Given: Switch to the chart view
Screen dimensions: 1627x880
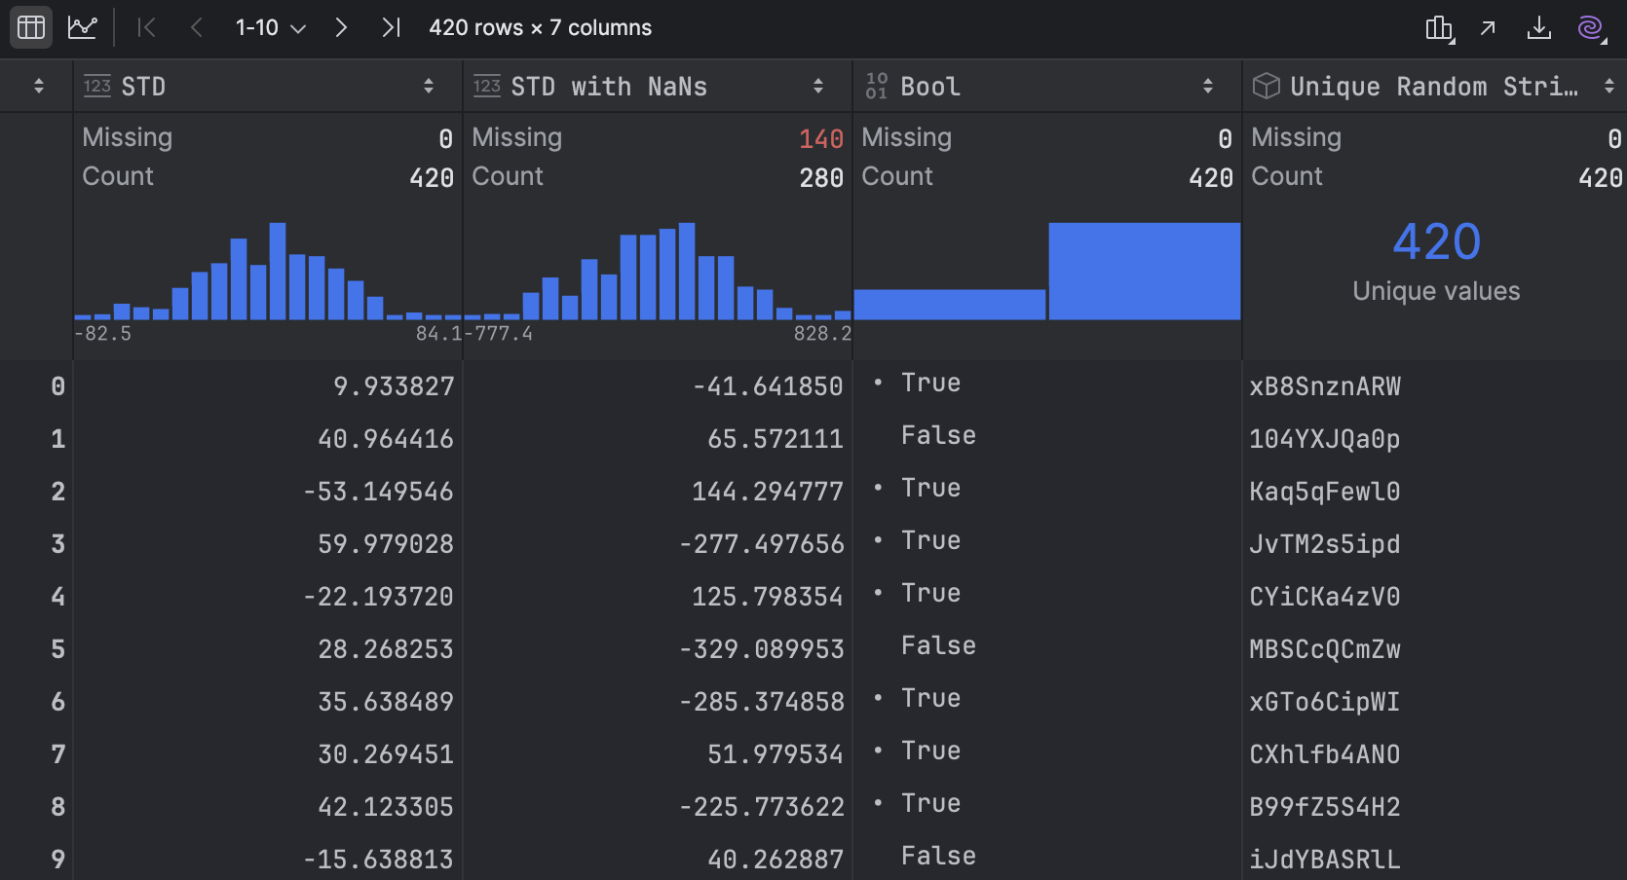Looking at the screenshot, I should pyautogui.click(x=83, y=27).
